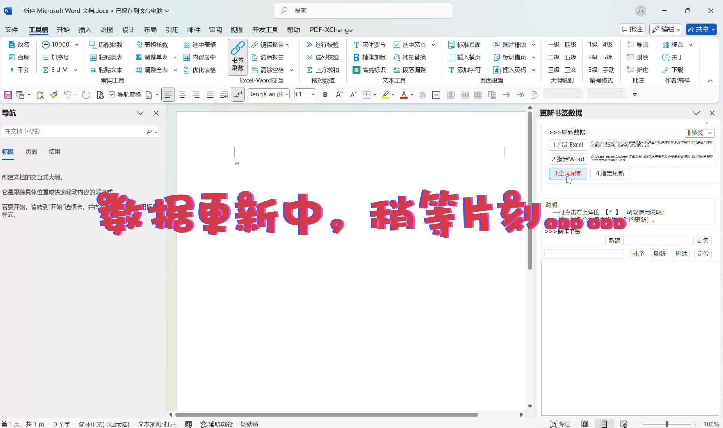Click 高亮标识 highlight marker tool

coord(369,70)
